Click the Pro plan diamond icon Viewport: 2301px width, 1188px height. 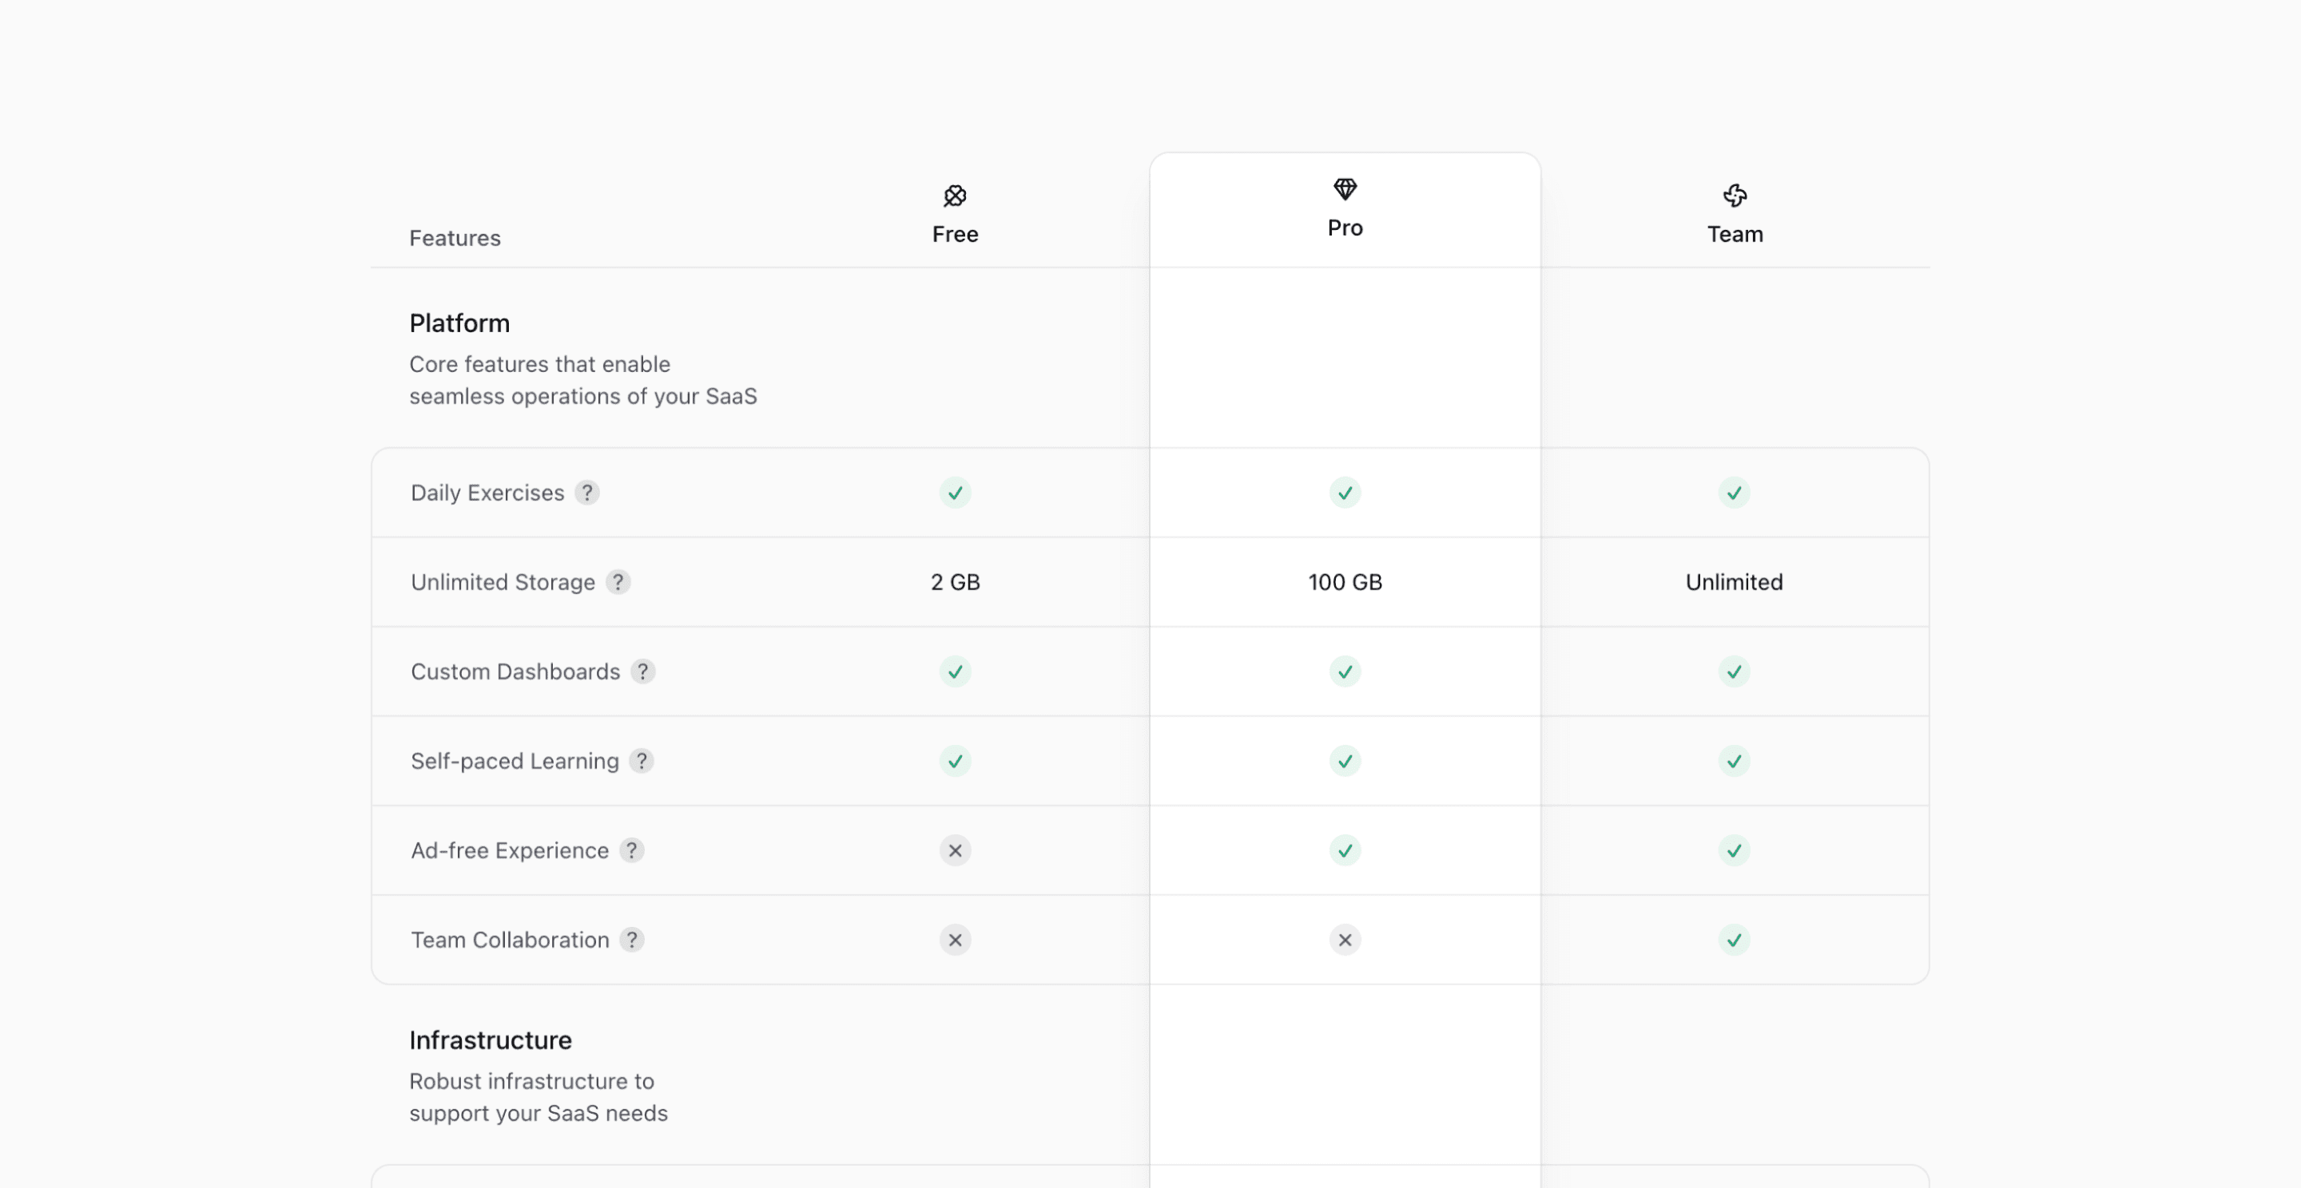[x=1345, y=189]
